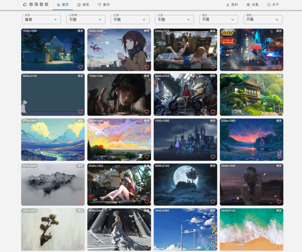Like the 2560x1453 girl with phone wallpaper
This screenshot has width=302, height=252.
click(x=147, y=202)
